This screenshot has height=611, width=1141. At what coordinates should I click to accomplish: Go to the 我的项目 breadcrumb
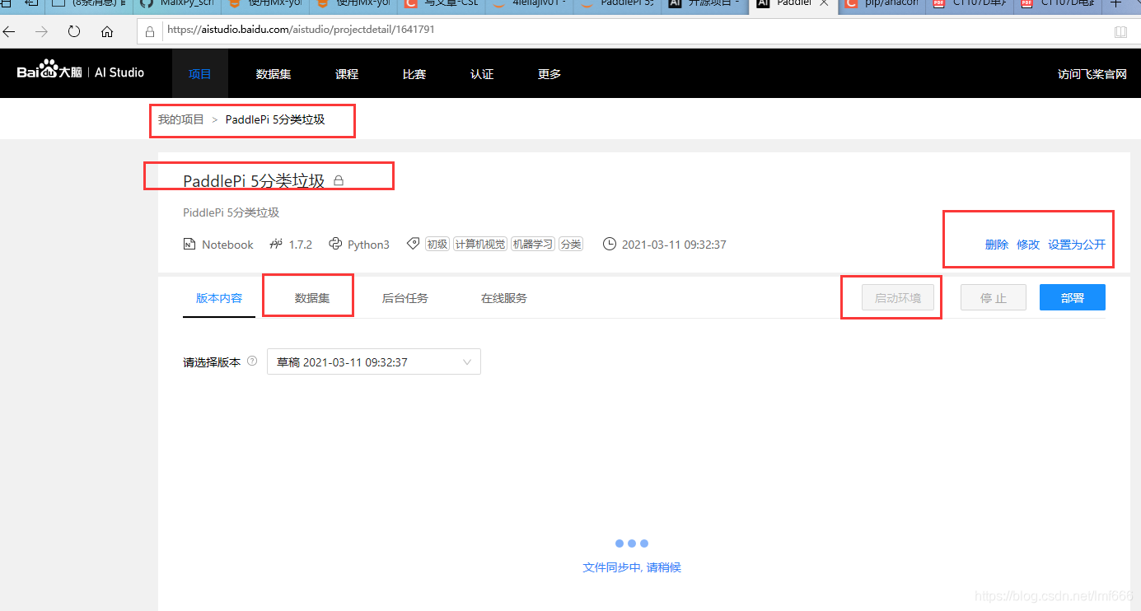pos(181,119)
